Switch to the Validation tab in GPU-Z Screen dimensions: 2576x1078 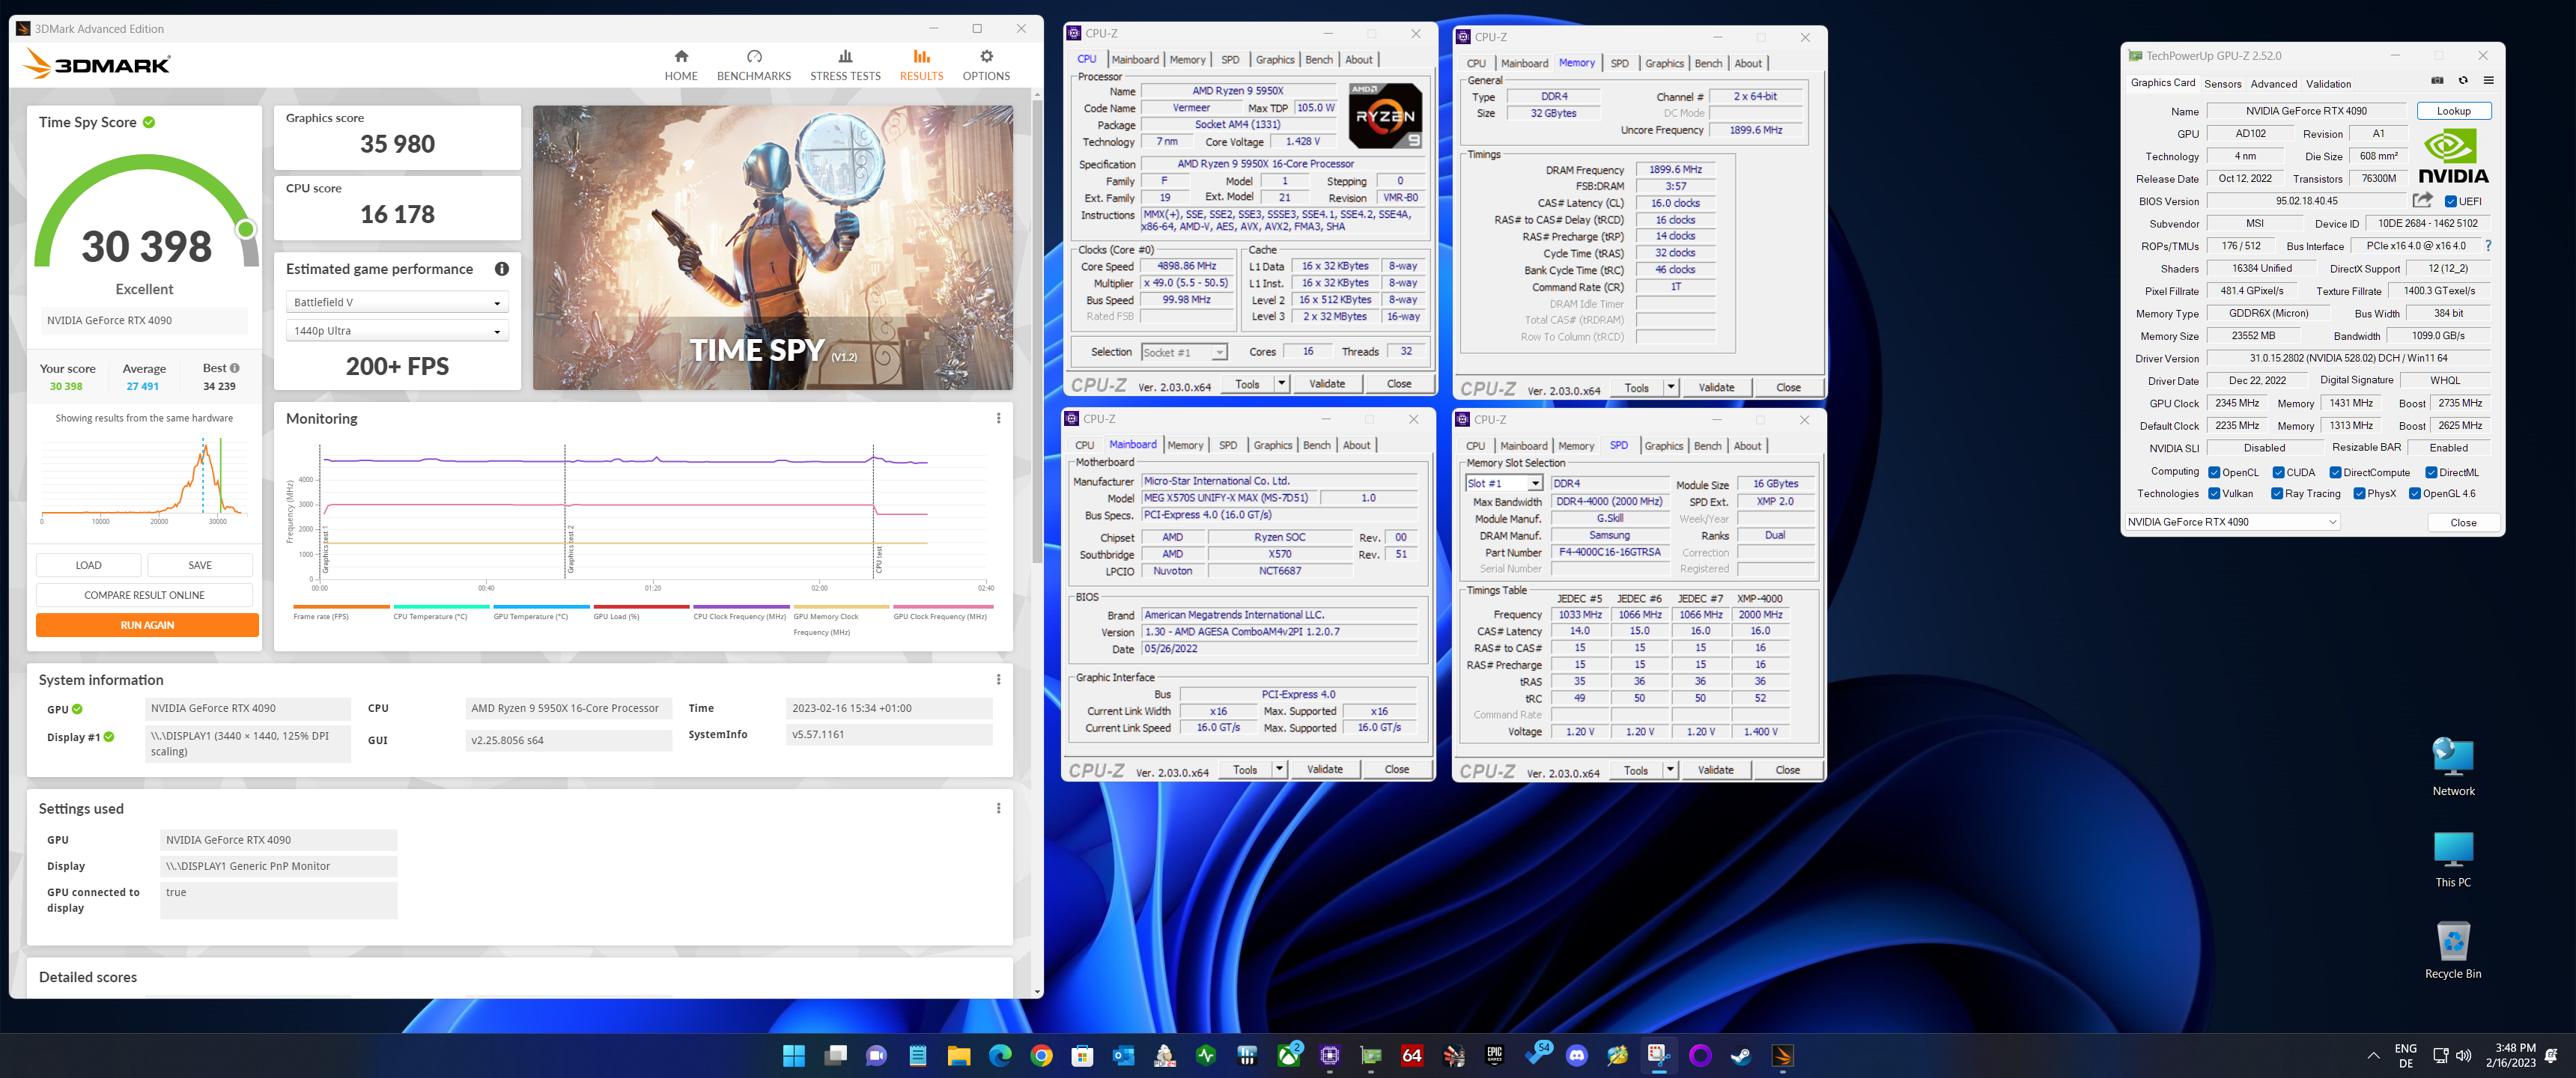coord(2328,84)
